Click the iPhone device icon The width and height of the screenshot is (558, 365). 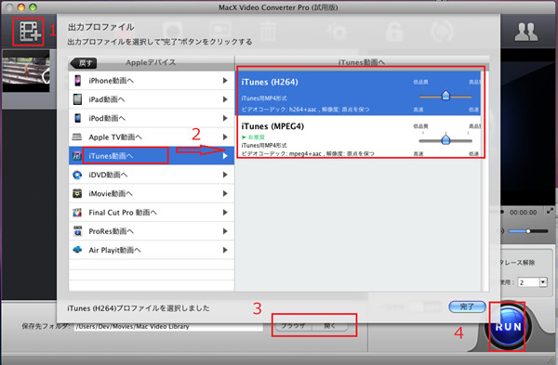(x=77, y=80)
